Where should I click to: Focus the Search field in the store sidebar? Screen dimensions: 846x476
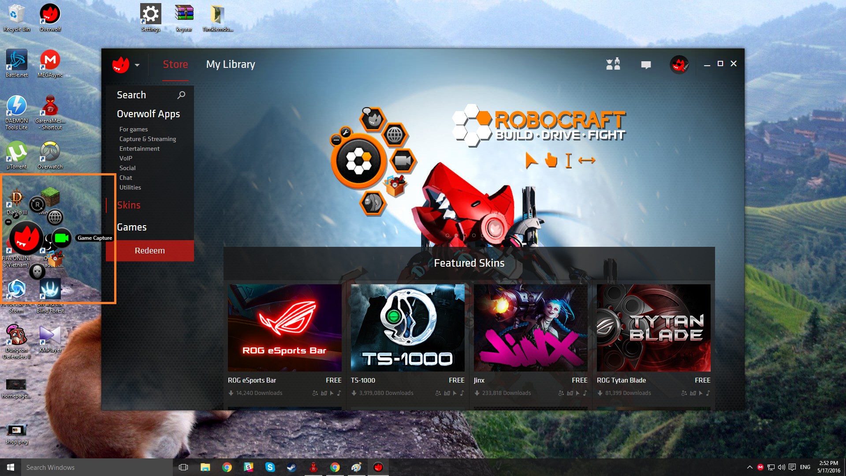point(150,95)
